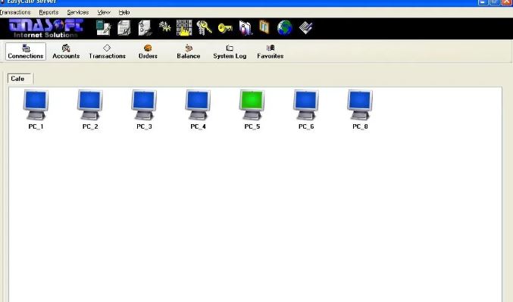The image size is (513, 302).
Task: Open the System Log view
Action: 230,51
